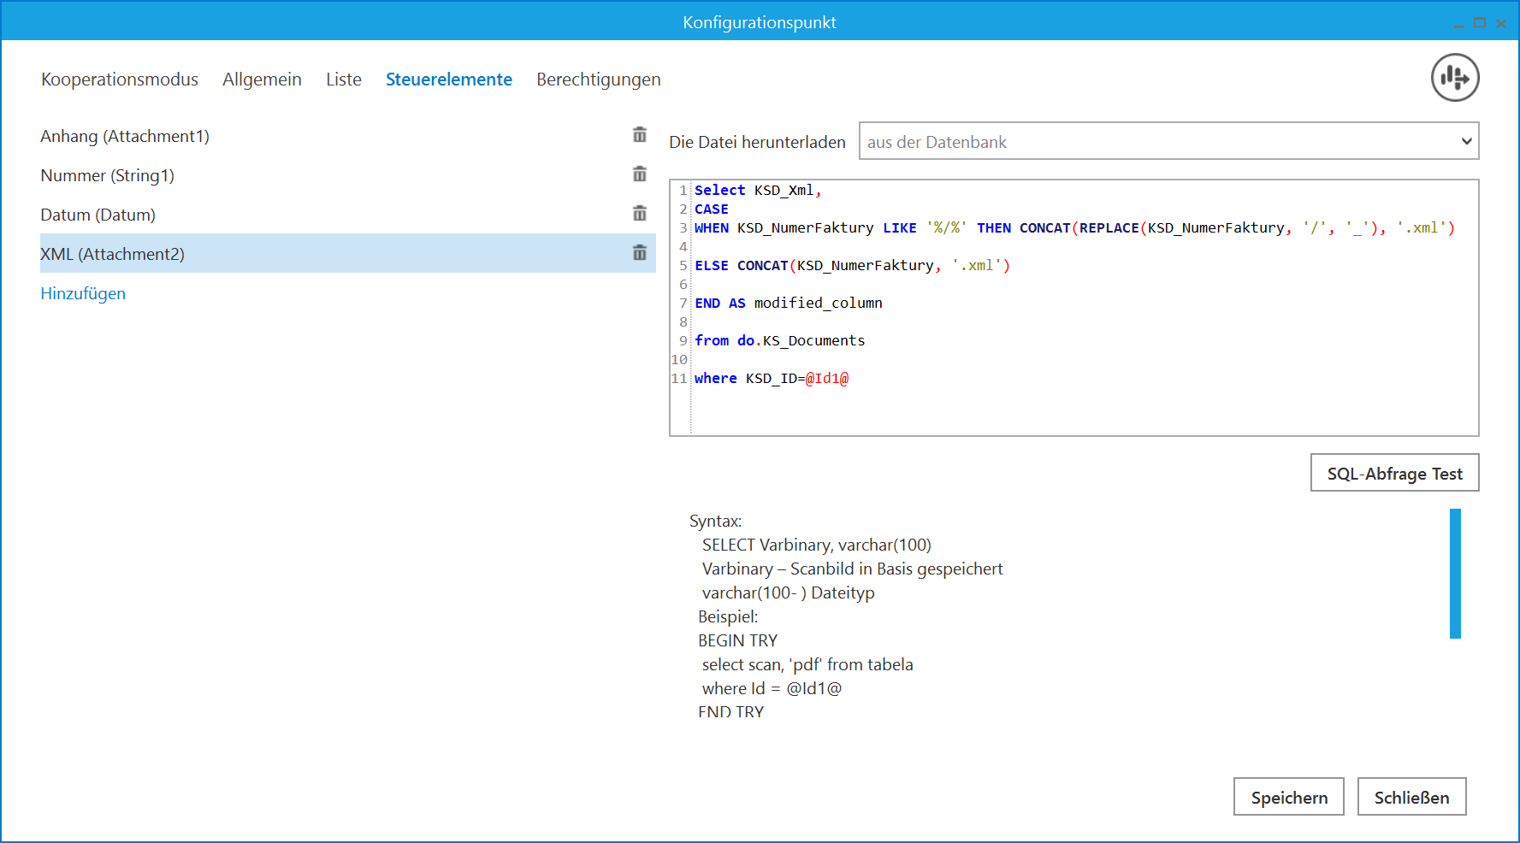
Task: Click into the SQL query editor area
Action: click(1074, 308)
